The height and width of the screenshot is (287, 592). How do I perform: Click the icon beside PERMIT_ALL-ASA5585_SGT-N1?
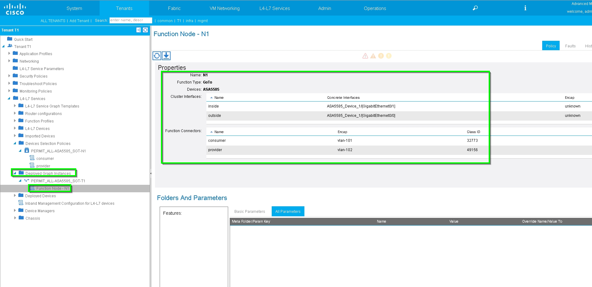coord(27,151)
